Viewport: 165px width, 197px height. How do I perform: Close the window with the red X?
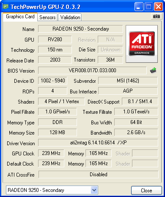point(158,6)
